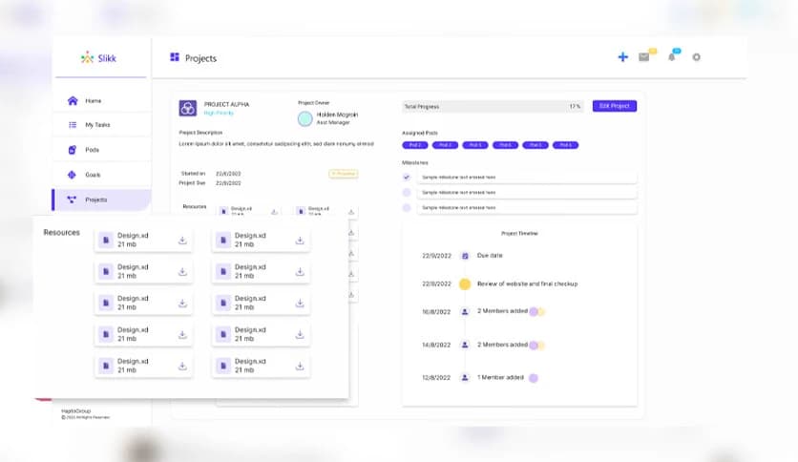Image resolution: width=798 pixels, height=462 pixels.
Task: Click the Edit Project button
Action: tap(615, 106)
